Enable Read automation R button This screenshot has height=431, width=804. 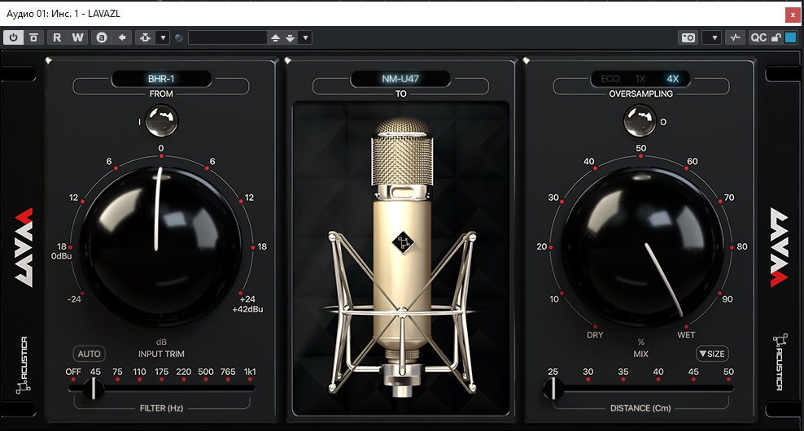pyautogui.click(x=57, y=37)
